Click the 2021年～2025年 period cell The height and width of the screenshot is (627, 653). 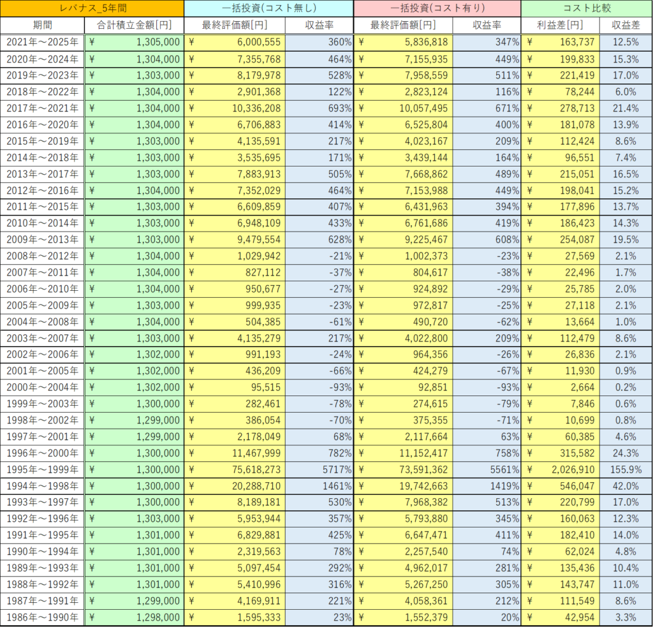[x=42, y=42]
